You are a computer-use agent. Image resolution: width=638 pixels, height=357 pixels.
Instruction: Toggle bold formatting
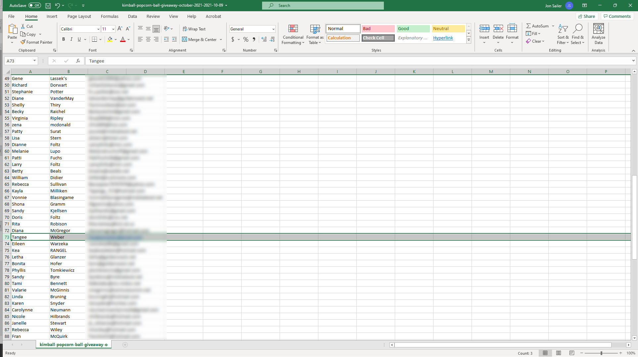64,39
